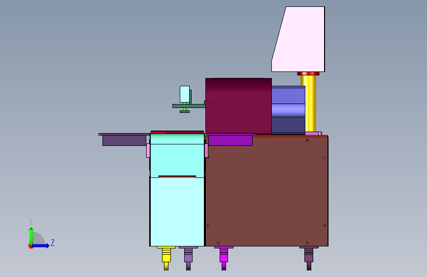The height and width of the screenshot is (277, 427).
Task: Click the green Y axis arrow of the triad
Action: (31, 236)
